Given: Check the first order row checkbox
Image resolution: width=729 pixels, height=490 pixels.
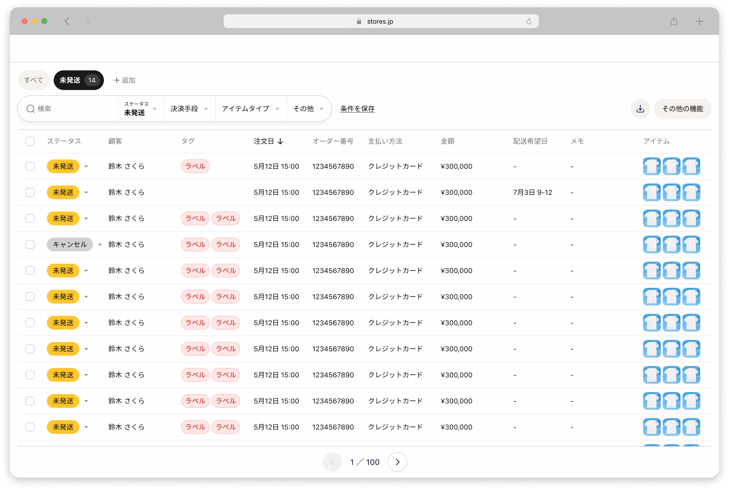Looking at the screenshot, I should click(x=30, y=166).
